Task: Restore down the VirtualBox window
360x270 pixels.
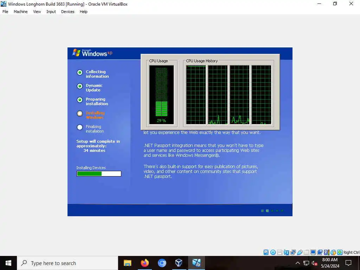Action: [335, 4]
